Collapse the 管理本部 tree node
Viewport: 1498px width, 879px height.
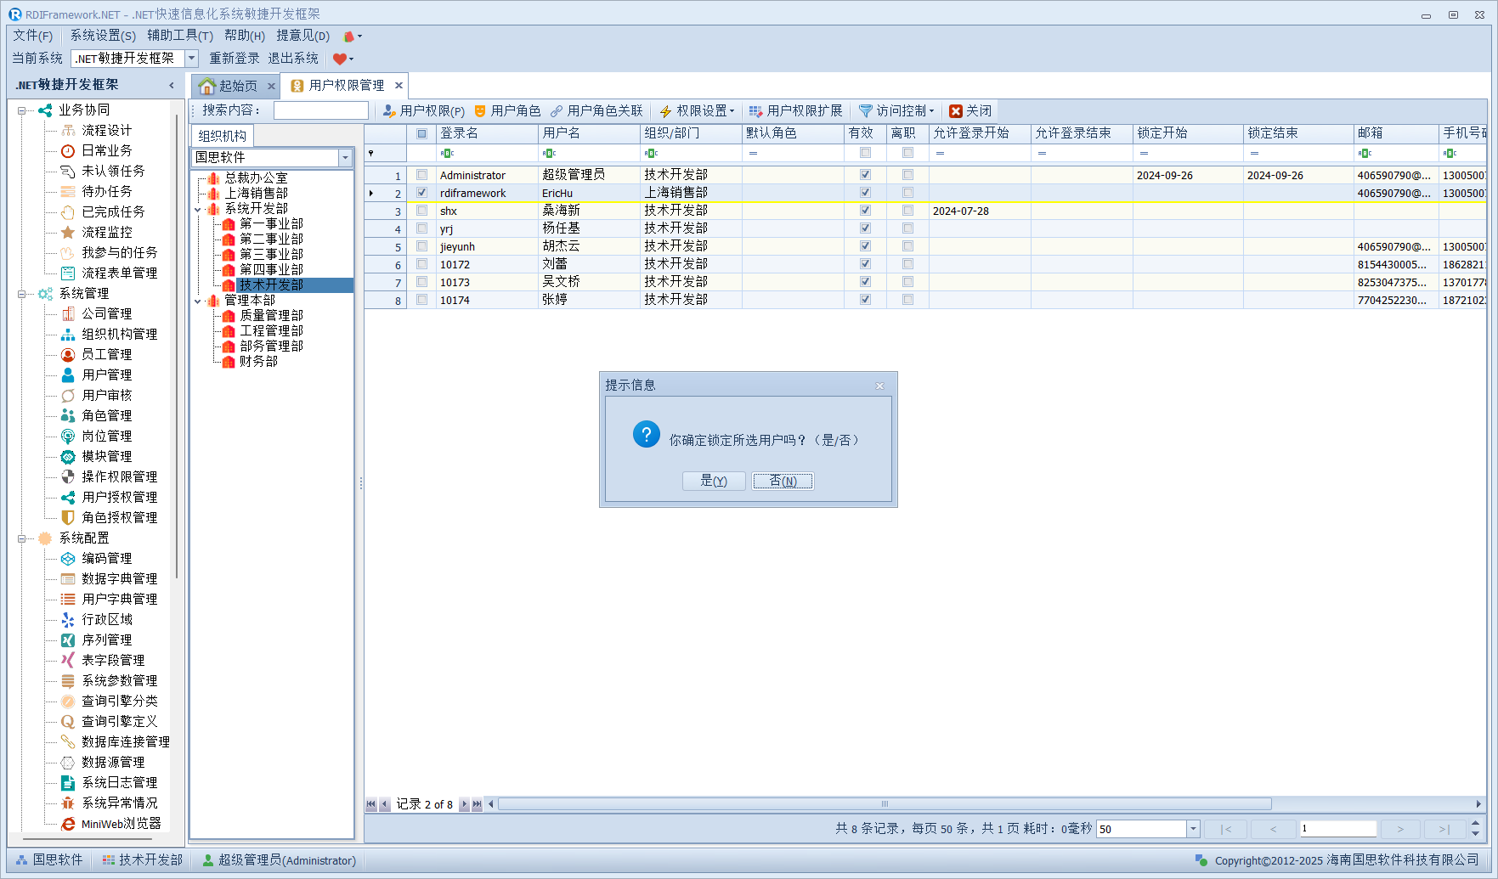tap(198, 301)
